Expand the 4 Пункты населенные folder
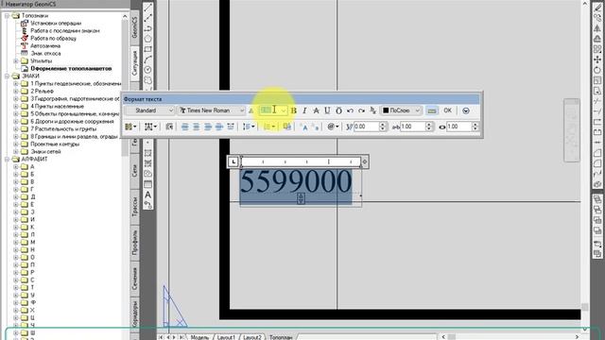 point(16,106)
